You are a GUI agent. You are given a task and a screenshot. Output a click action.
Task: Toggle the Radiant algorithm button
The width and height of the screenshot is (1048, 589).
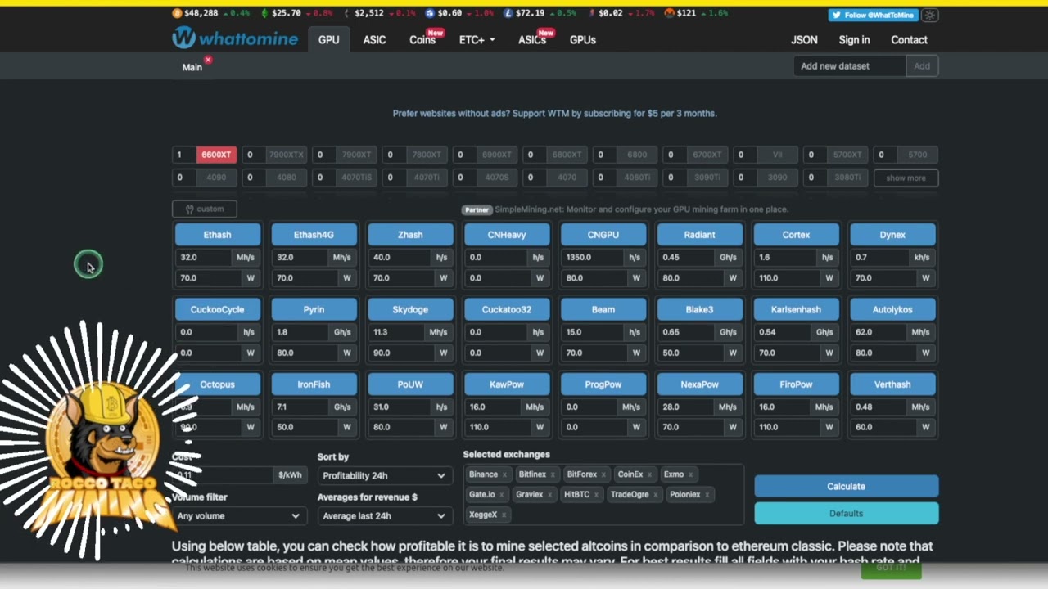[x=699, y=235]
